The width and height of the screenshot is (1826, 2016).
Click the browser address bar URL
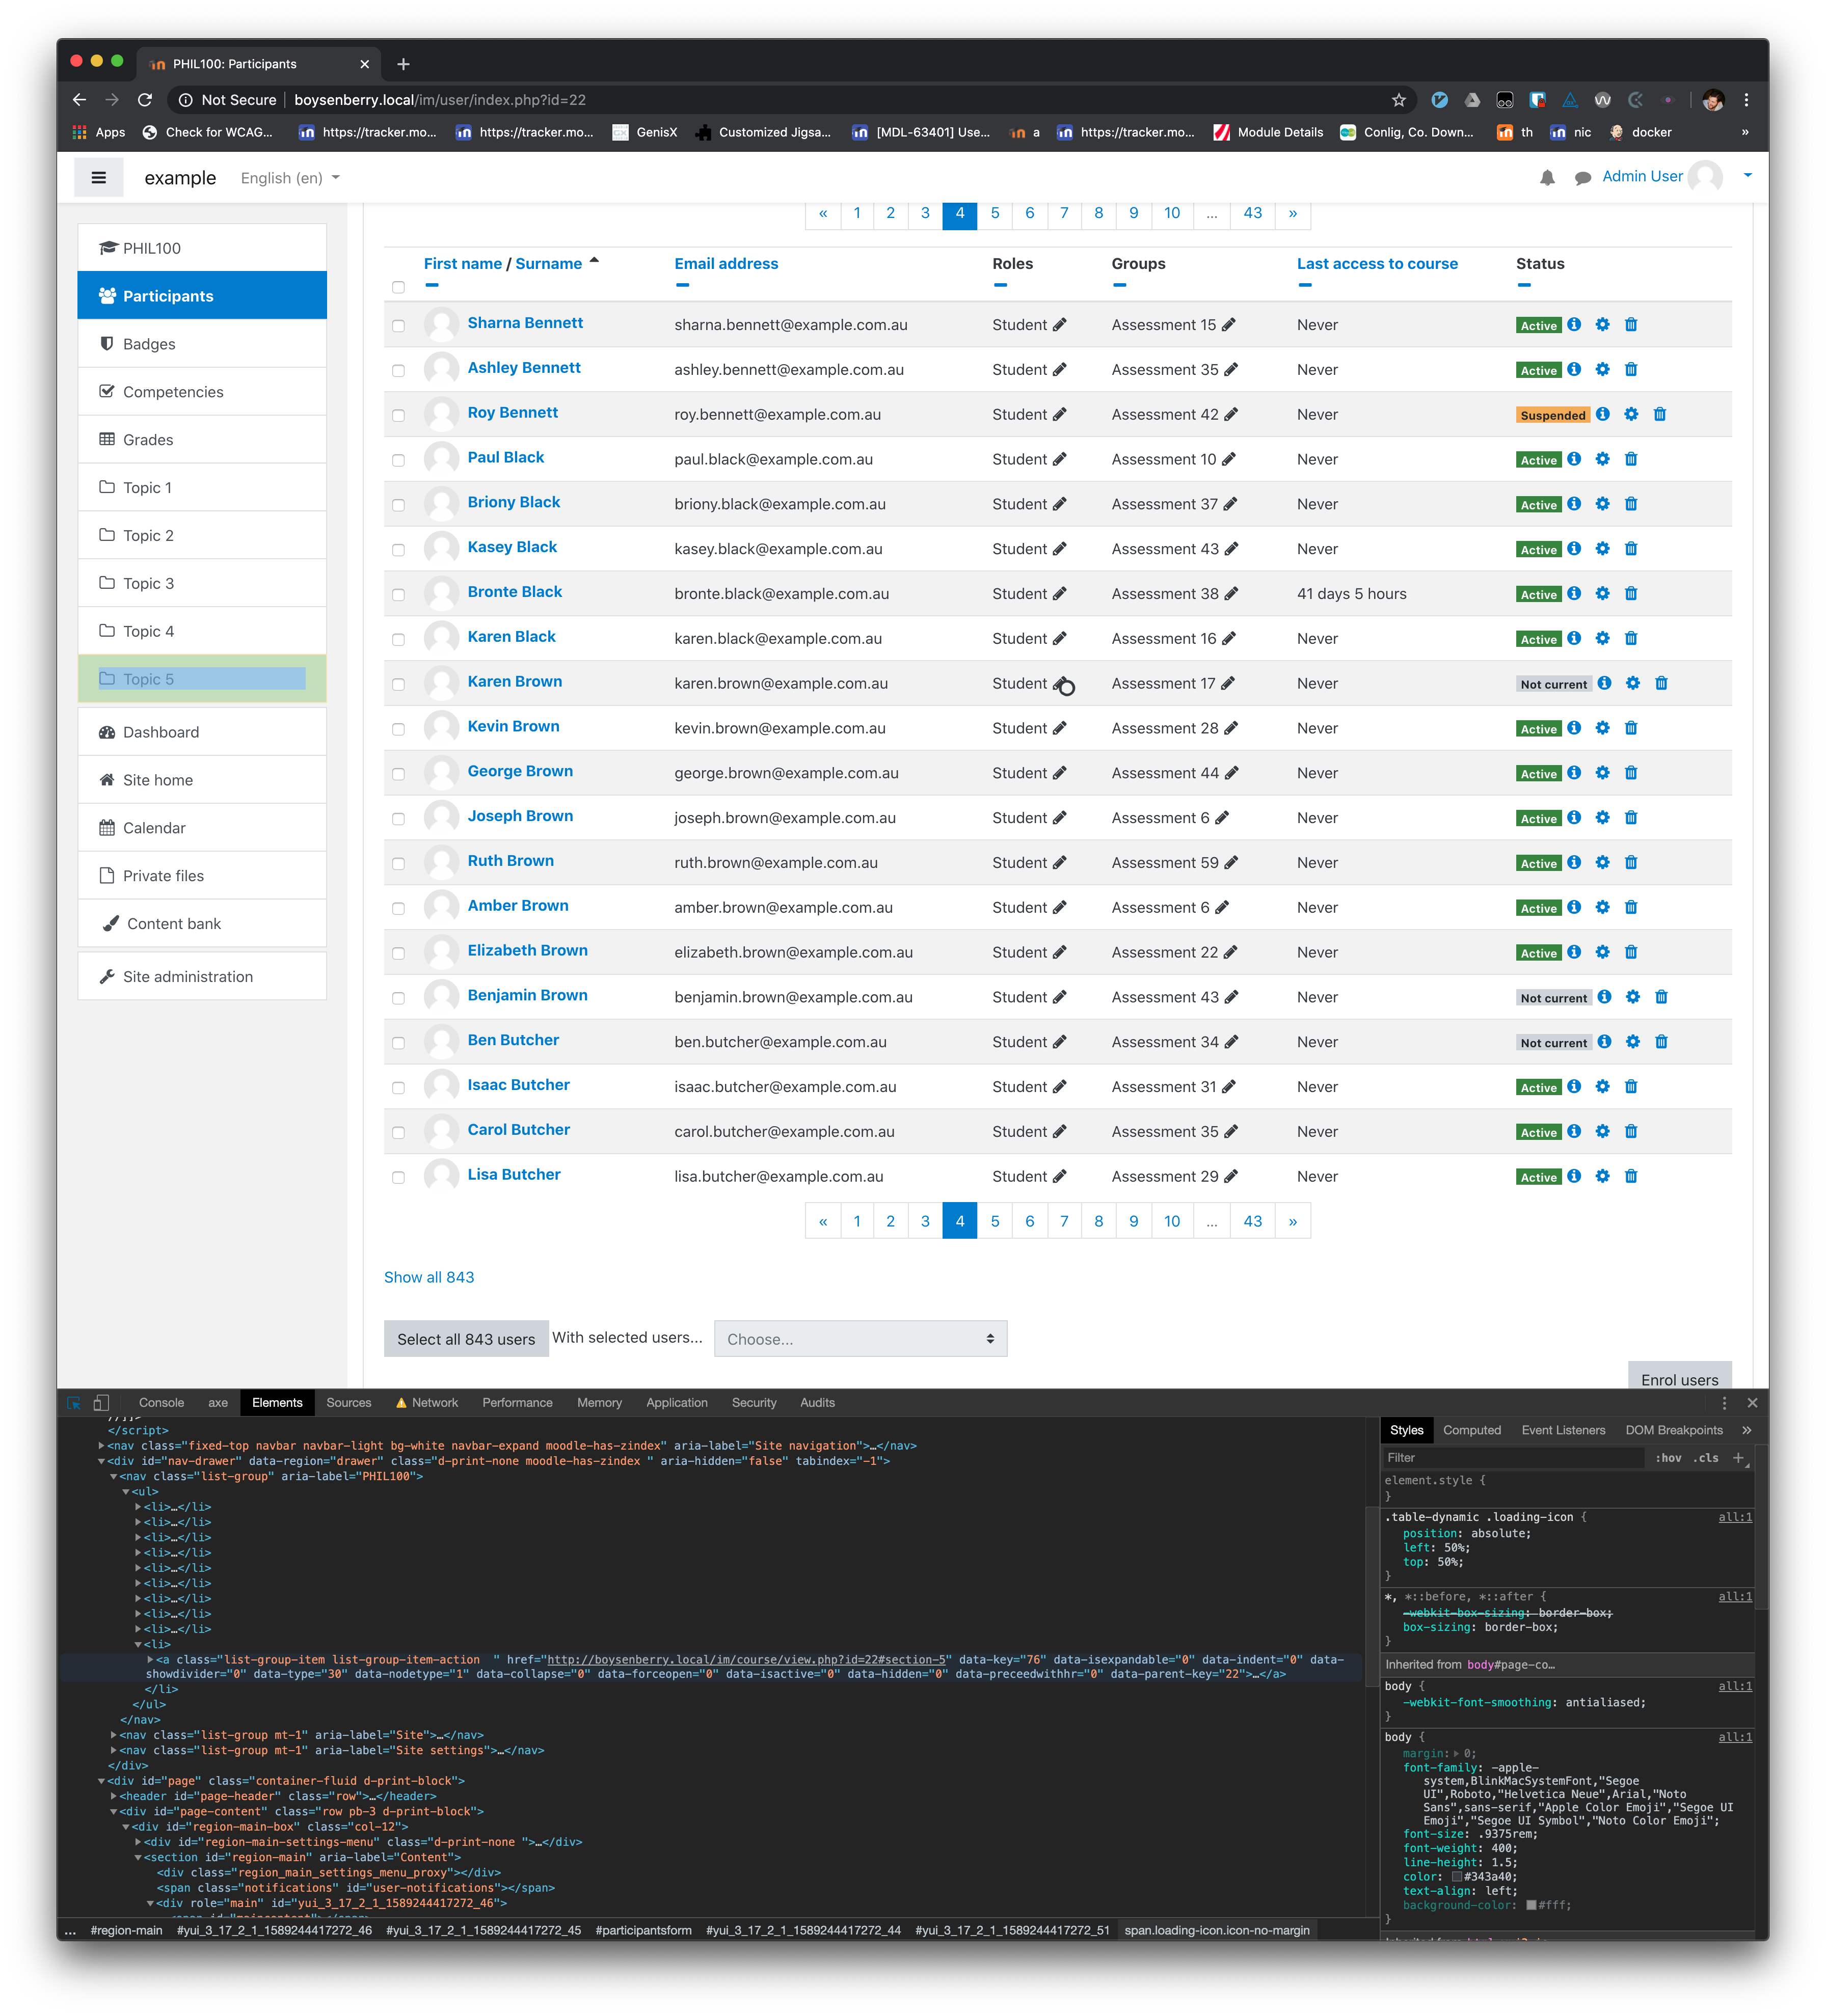440,100
